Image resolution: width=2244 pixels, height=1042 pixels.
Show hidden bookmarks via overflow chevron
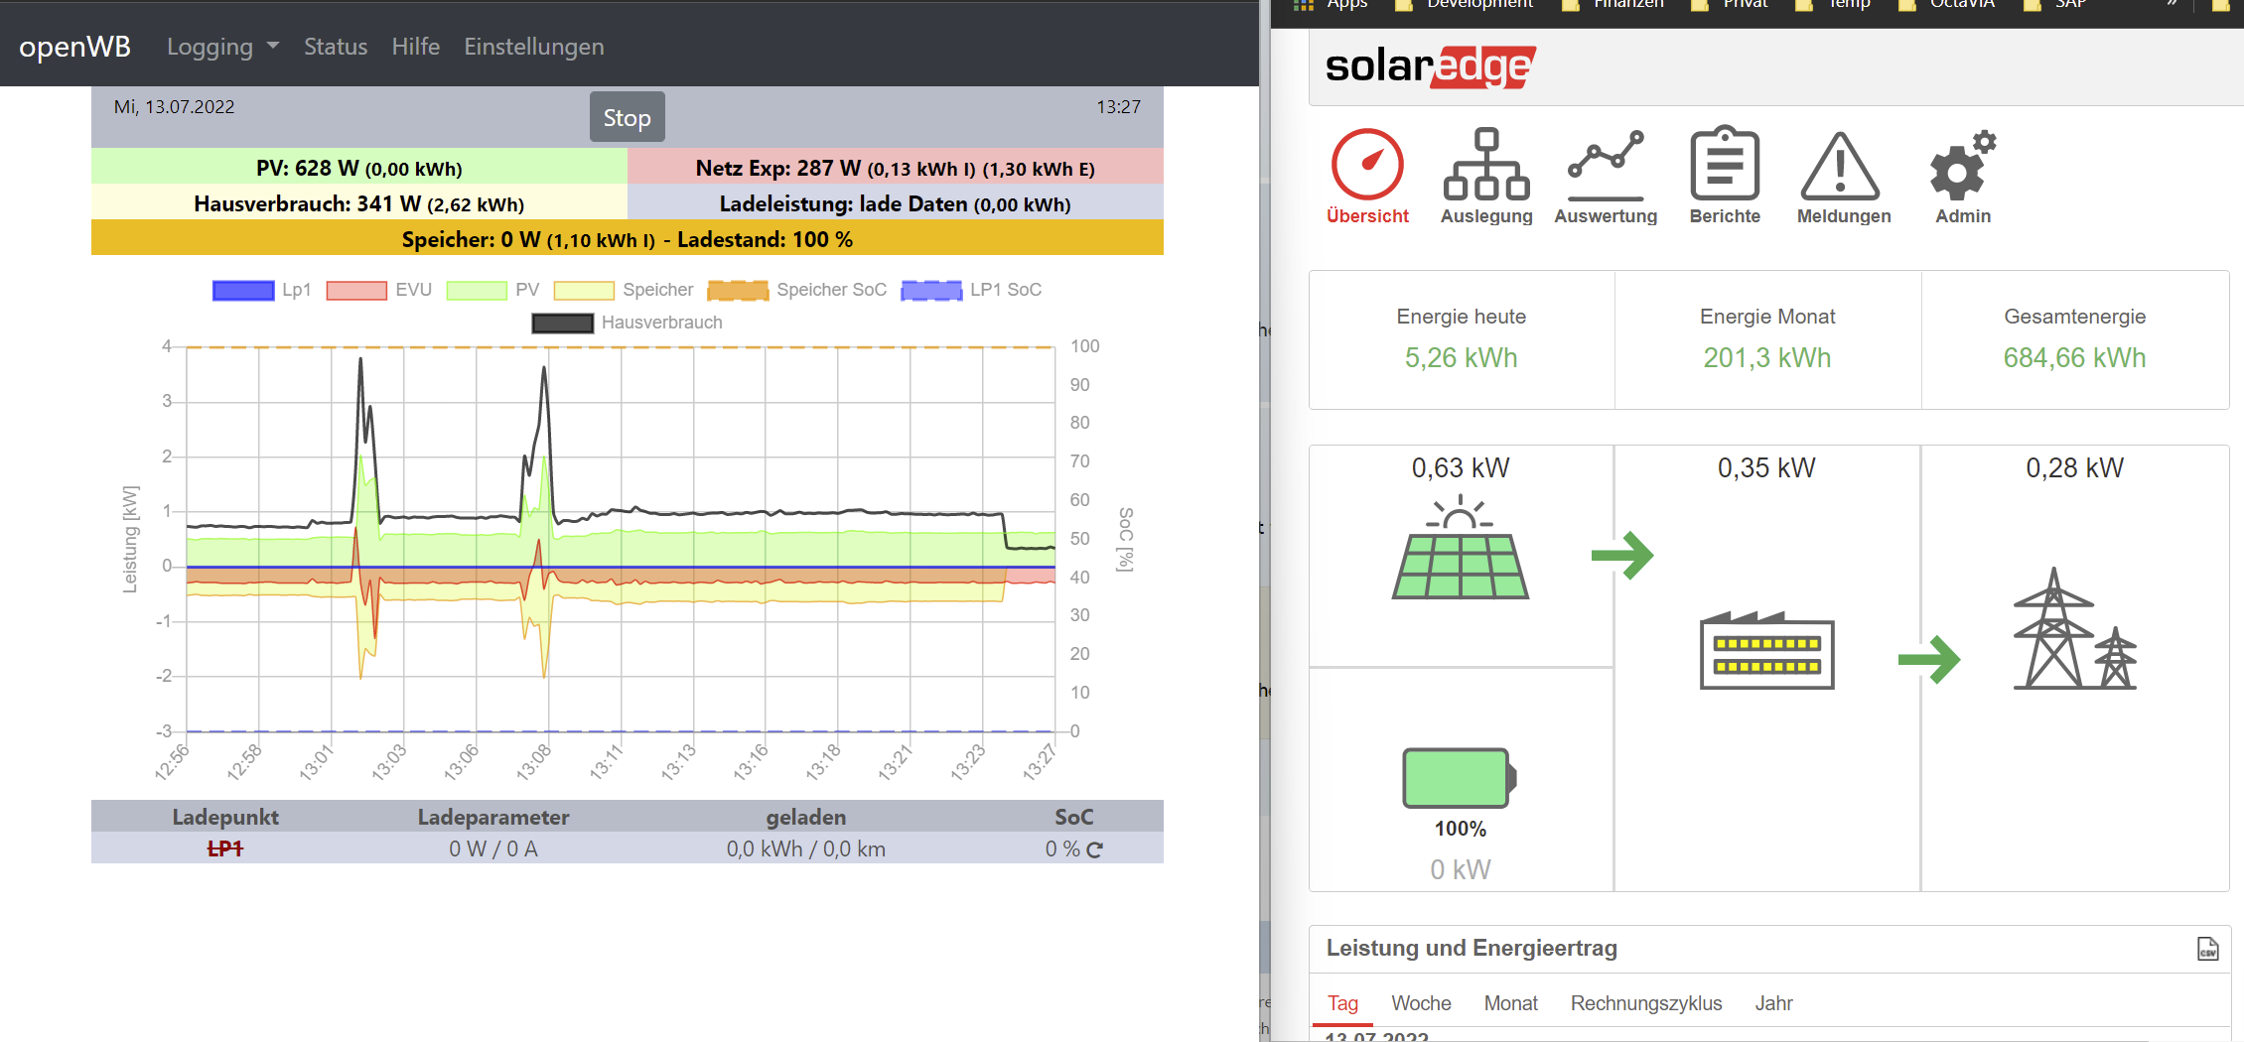tap(2172, 4)
